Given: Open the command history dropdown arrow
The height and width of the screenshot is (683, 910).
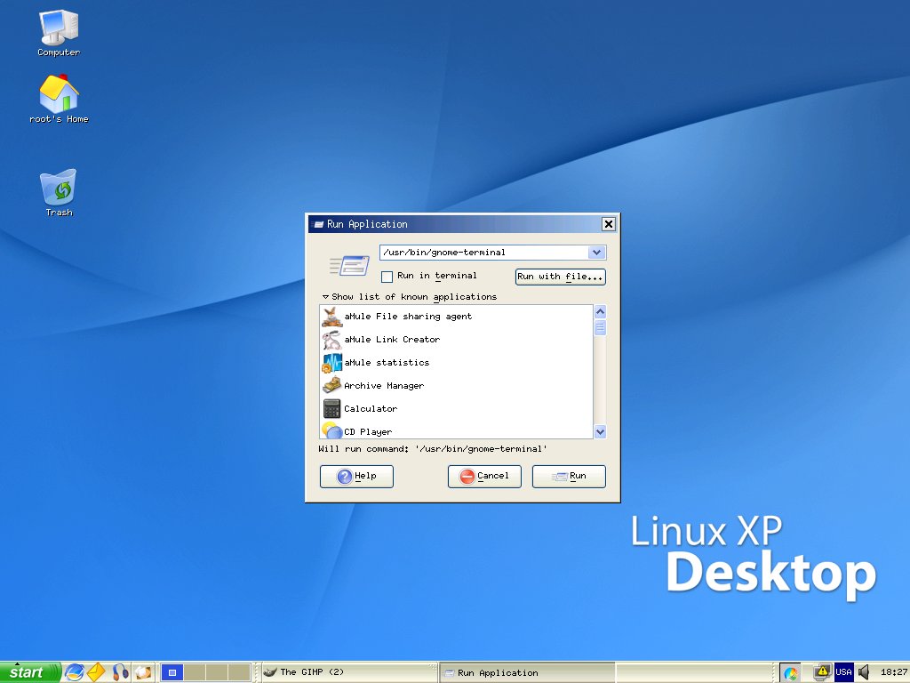Looking at the screenshot, I should (x=596, y=253).
